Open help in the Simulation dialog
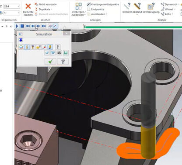 pyautogui.click(x=63, y=62)
